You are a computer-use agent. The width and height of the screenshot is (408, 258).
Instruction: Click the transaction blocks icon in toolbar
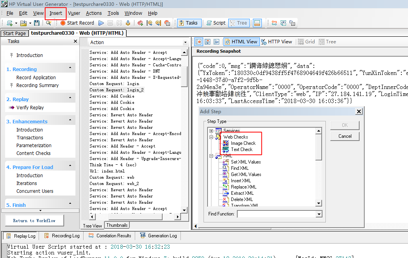(140, 23)
